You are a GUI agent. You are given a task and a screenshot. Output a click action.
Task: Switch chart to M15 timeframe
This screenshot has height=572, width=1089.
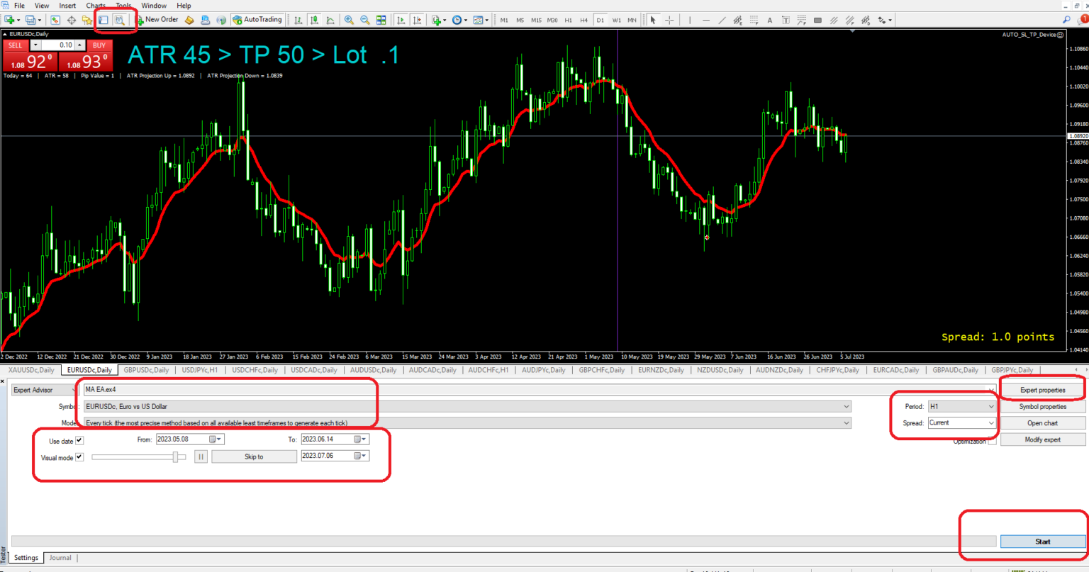pyautogui.click(x=536, y=20)
